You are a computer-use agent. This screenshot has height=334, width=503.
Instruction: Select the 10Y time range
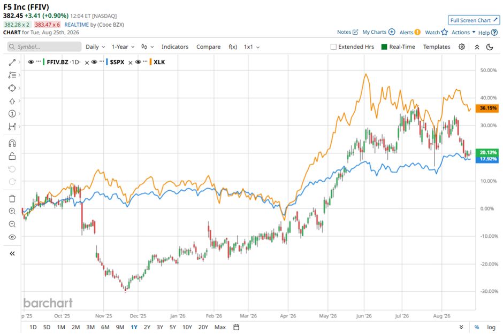click(x=187, y=327)
